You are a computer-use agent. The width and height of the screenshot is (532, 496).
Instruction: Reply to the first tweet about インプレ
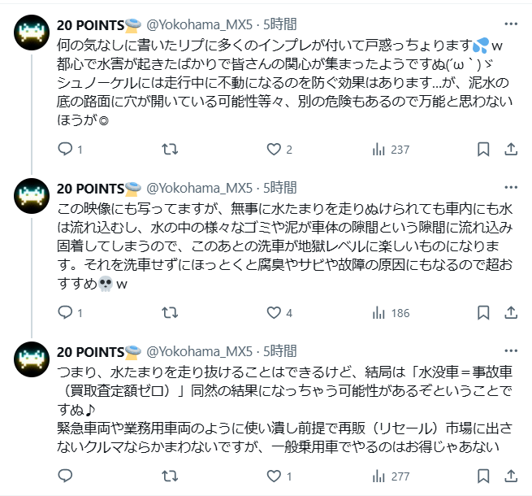[x=67, y=149]
